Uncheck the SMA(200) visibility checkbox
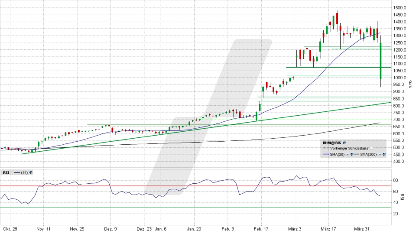416x234 pixels. [x=380, y=154]
